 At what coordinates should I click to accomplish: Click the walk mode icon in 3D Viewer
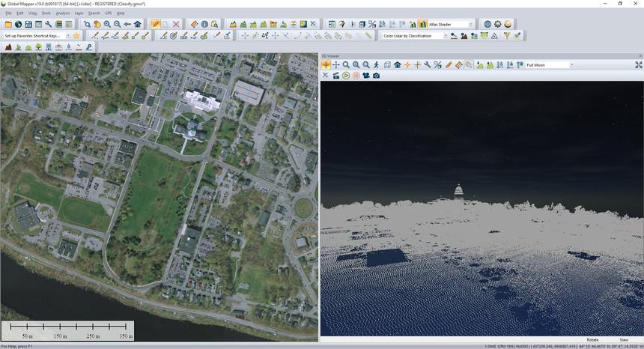coord(376,65)
